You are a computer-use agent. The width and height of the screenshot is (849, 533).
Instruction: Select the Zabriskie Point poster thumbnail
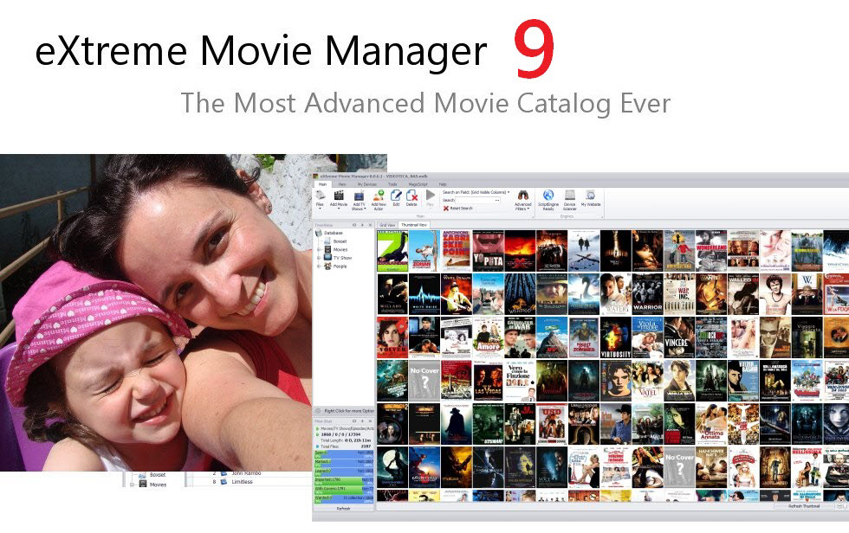pyautogui.click(x=456, y=251)
